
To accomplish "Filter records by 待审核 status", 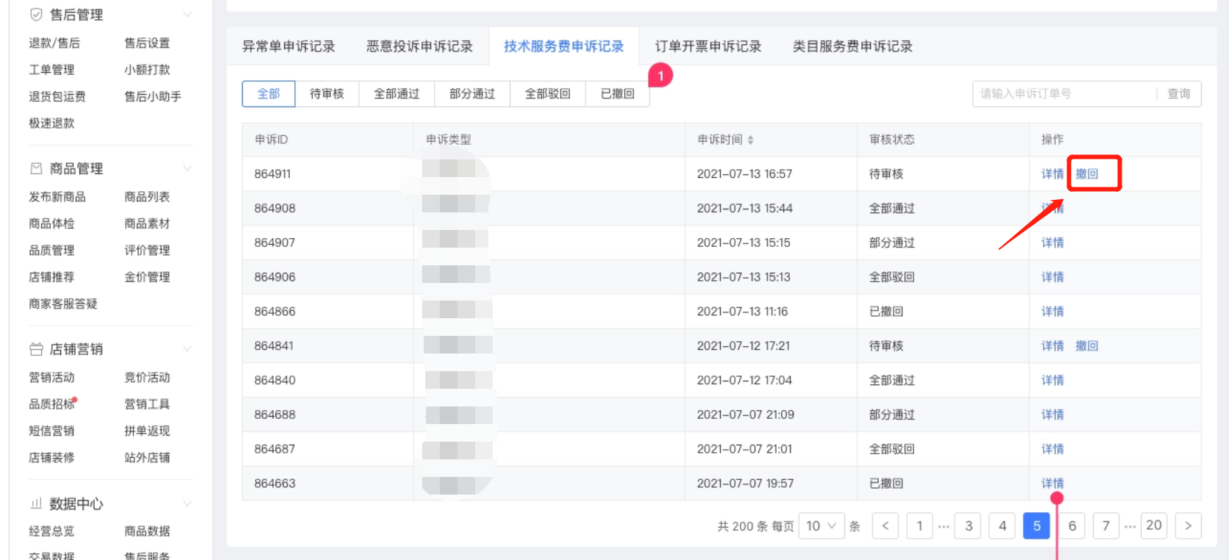I will point(327,94).
